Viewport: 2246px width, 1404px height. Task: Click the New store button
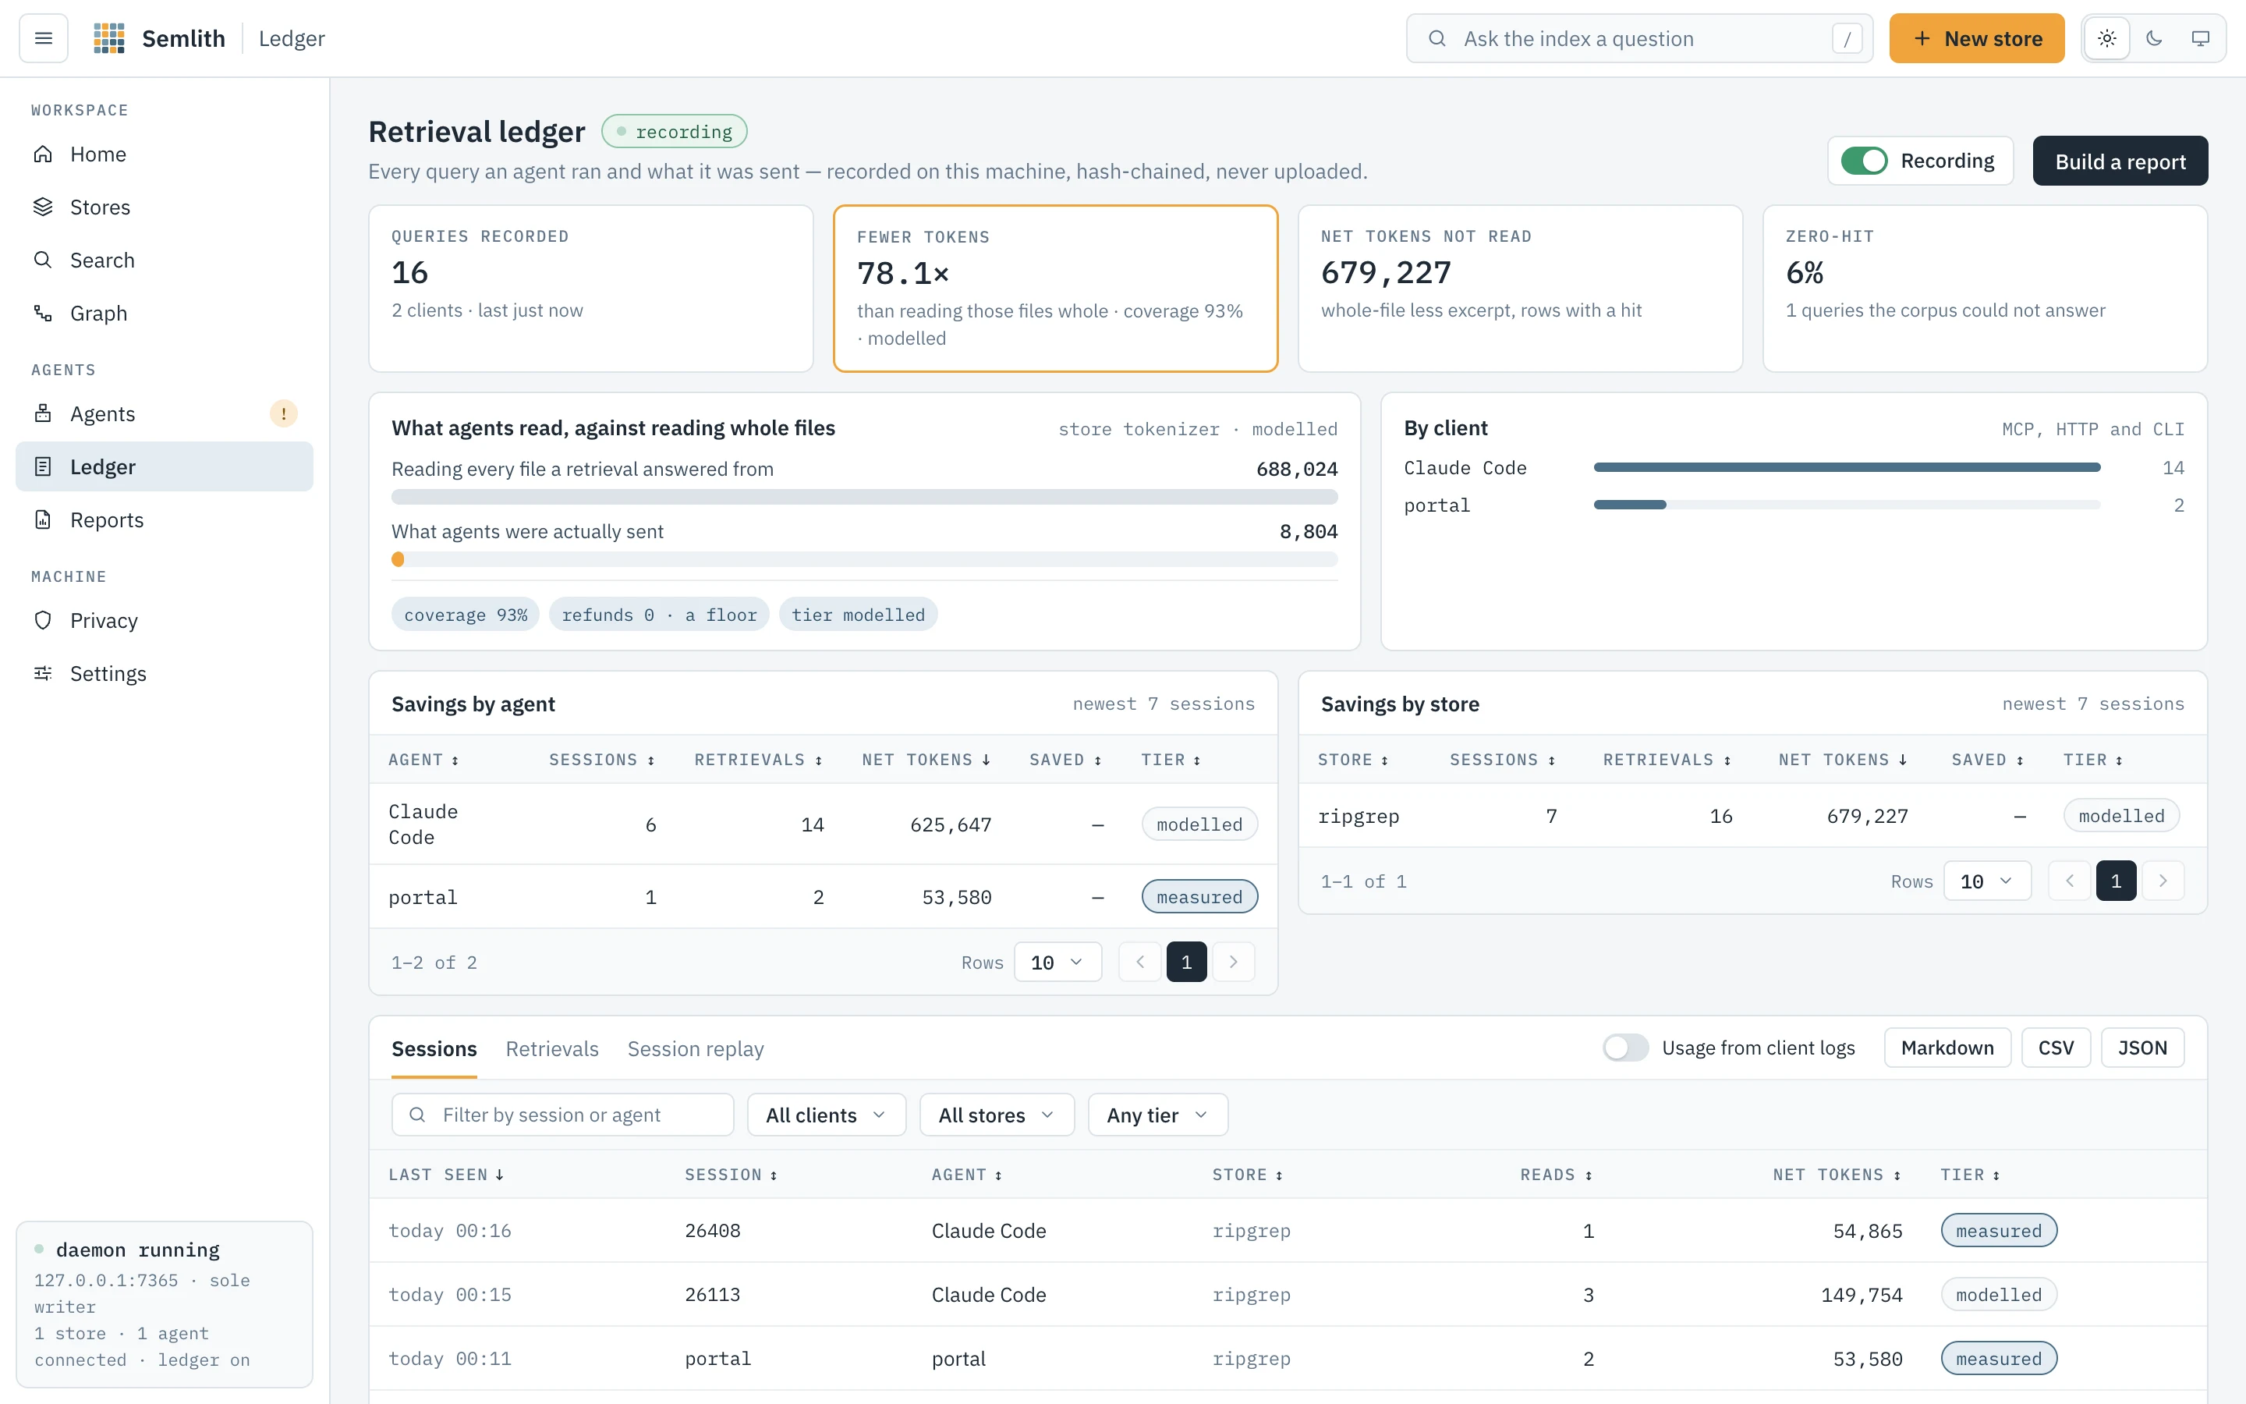(x=1977, y=38)
